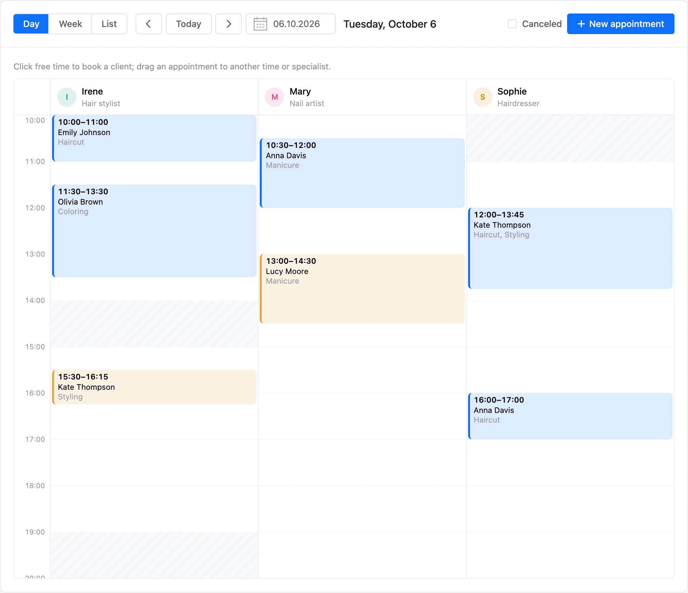The width and height of the screenshot is (688, 593).
Task: Jump to Today
Action: [x=189, y=24]
